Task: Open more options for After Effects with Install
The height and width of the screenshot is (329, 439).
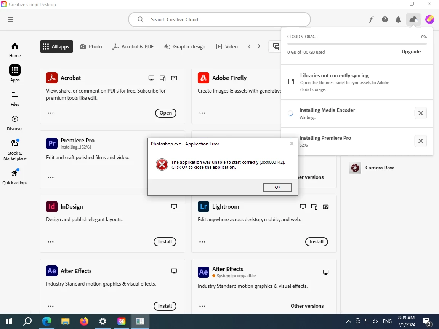Action: coord(51,306)
